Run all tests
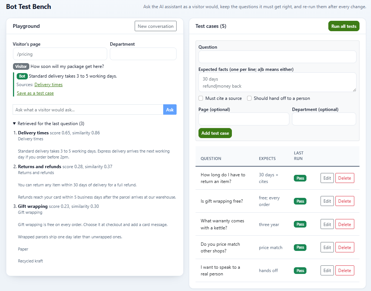The width and height of the screenshot is (371, 291). 344,26
